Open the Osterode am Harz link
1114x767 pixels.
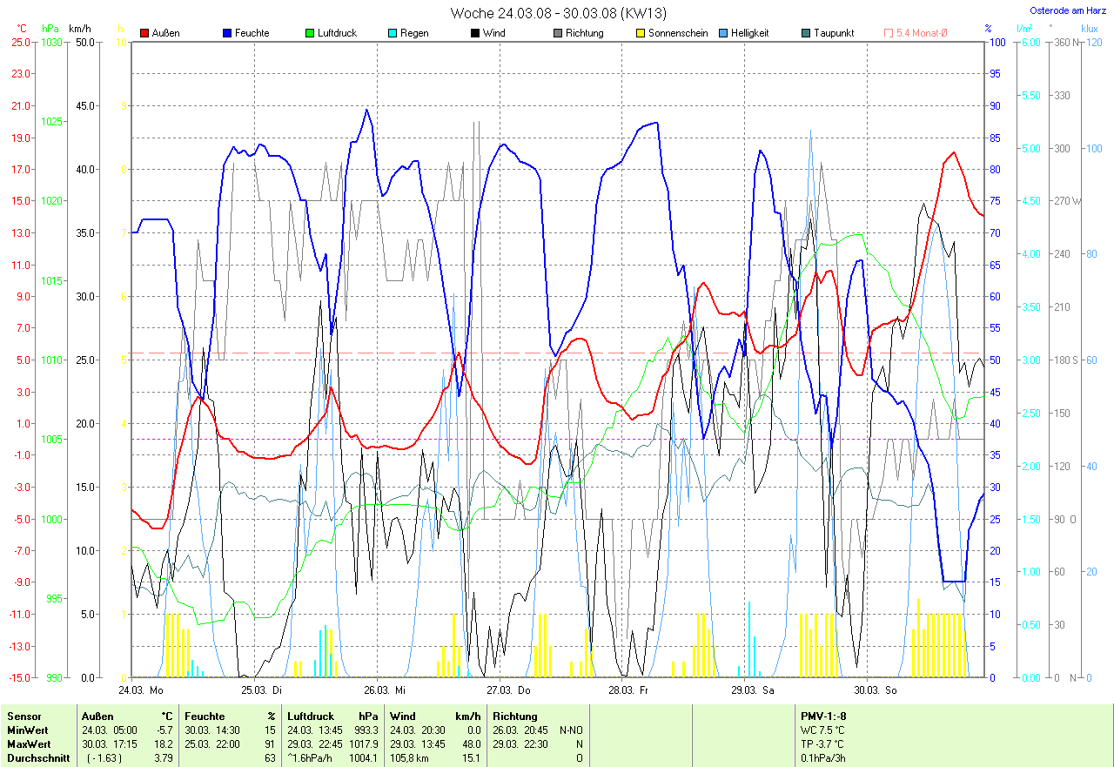1069,10
